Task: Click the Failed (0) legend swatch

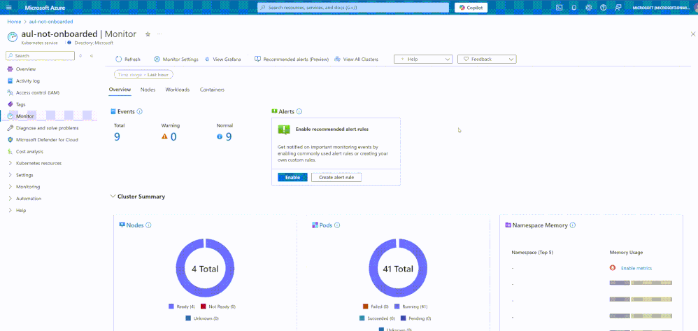Action: point(366,307)
